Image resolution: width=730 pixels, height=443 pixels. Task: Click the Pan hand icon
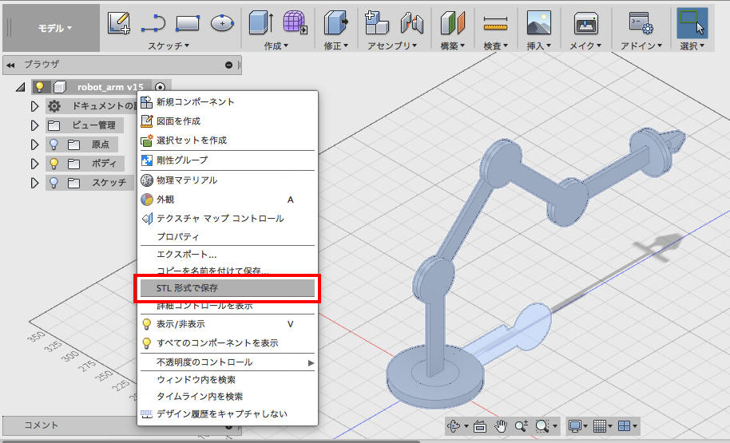(x=501, y=425)
